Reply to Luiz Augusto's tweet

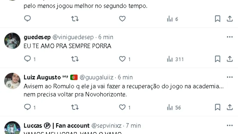click(x=28, y=107)
